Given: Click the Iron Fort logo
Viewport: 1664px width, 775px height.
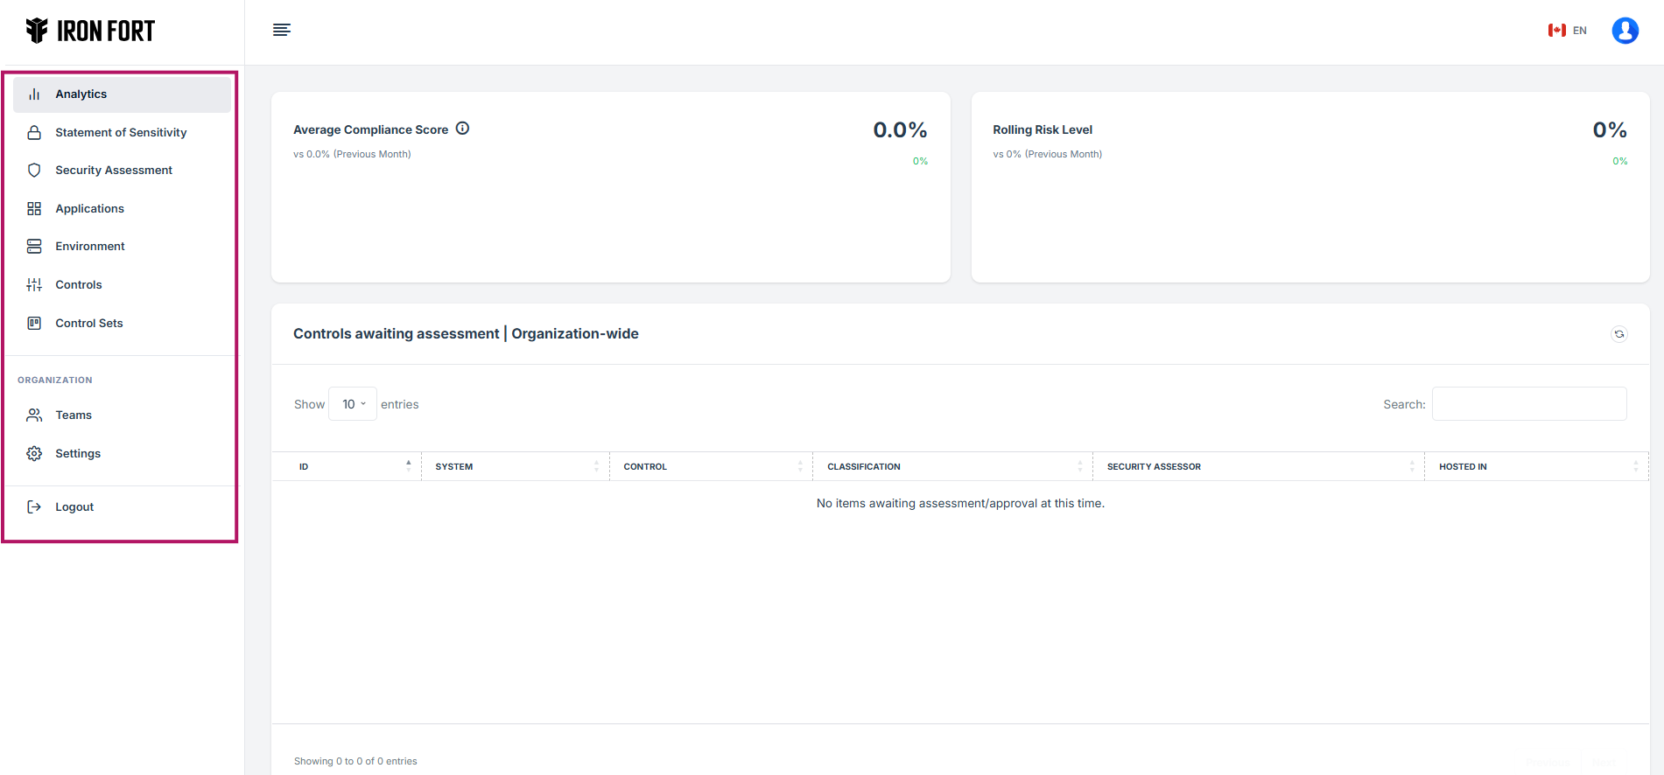Looking at the screenshot, I should tap(90, 31).
